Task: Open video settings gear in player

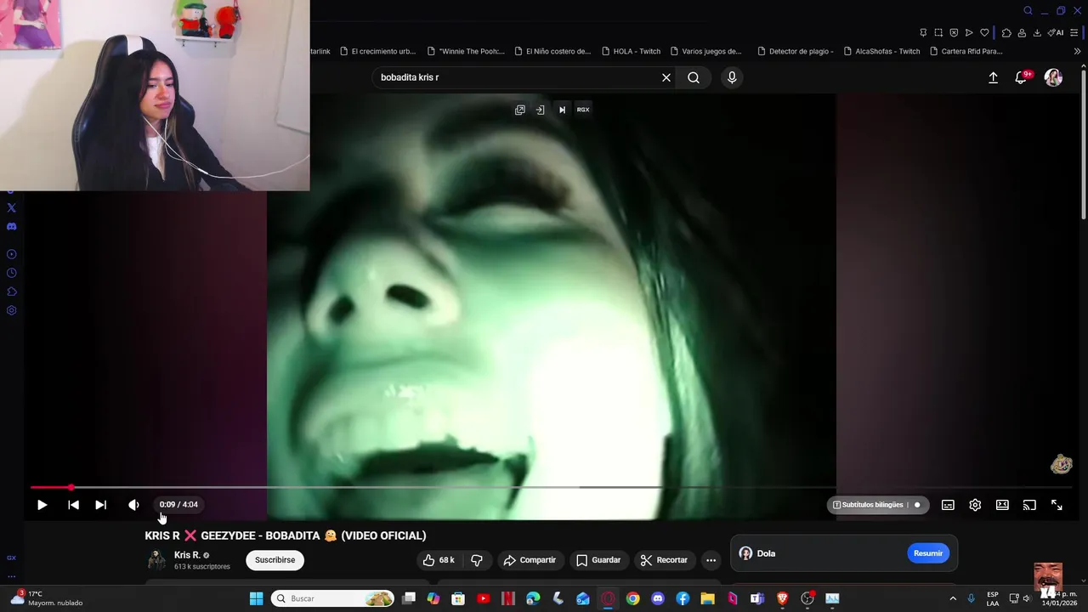Action: point(975,505)
